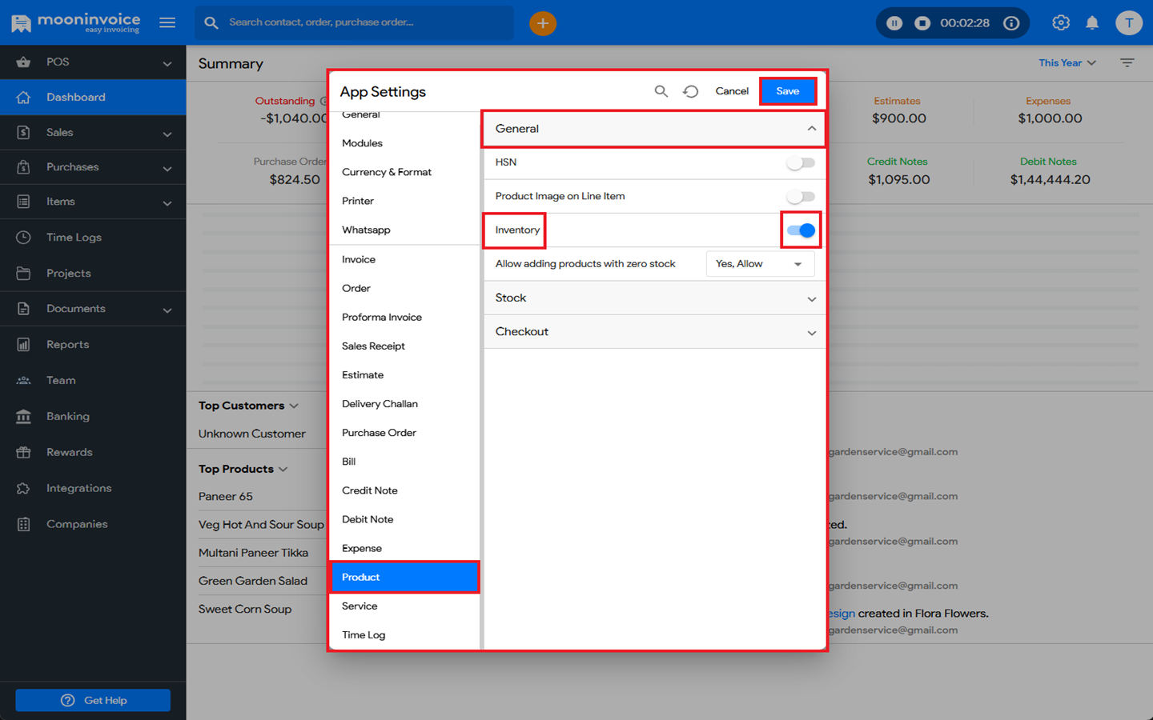
Task: Click the reset icon in App Settings
Action: (690, 91)
